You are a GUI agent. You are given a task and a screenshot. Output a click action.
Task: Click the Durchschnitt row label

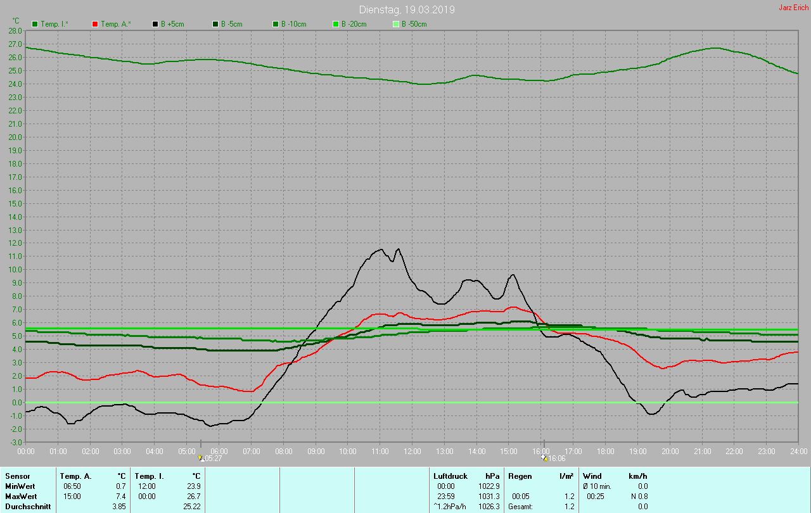pos(28,507)
